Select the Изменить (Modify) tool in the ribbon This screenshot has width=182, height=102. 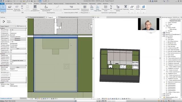click(x=3, y=8)
